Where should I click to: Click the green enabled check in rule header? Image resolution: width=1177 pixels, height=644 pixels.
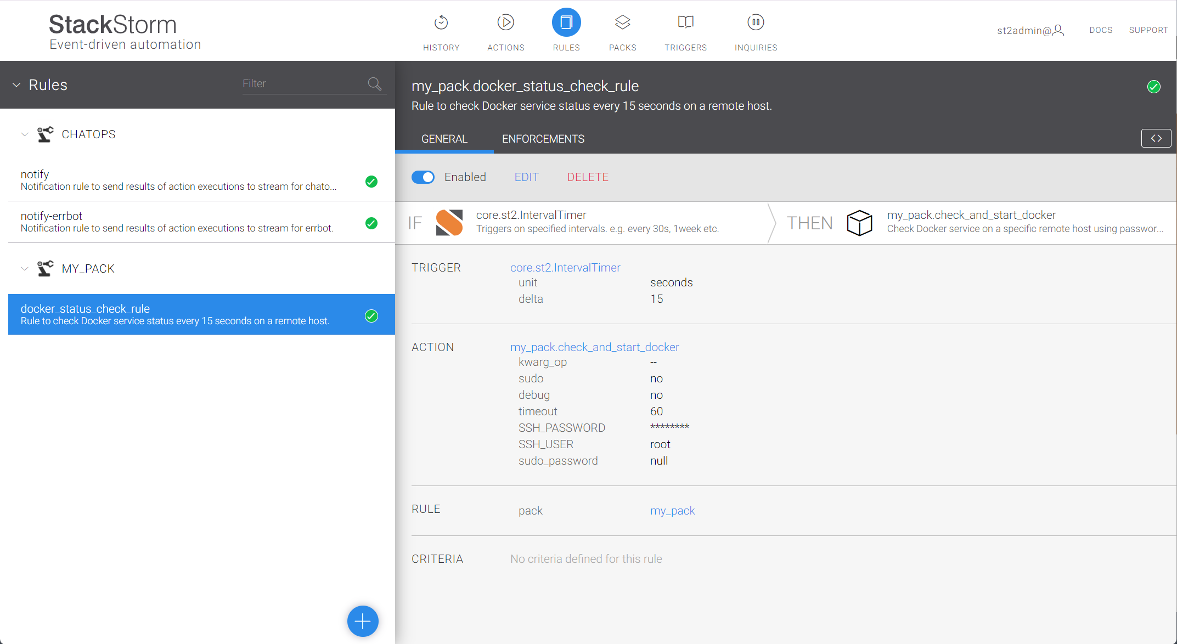(1154, 87)
